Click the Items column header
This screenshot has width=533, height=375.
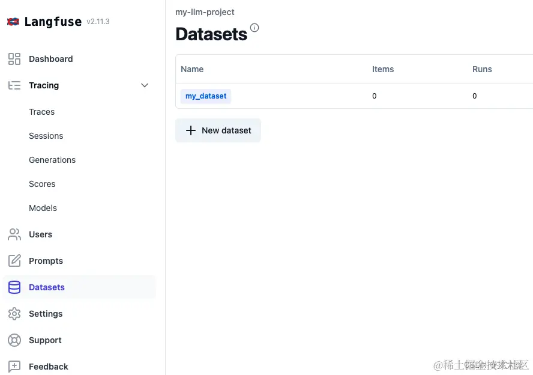coord(383,69)
